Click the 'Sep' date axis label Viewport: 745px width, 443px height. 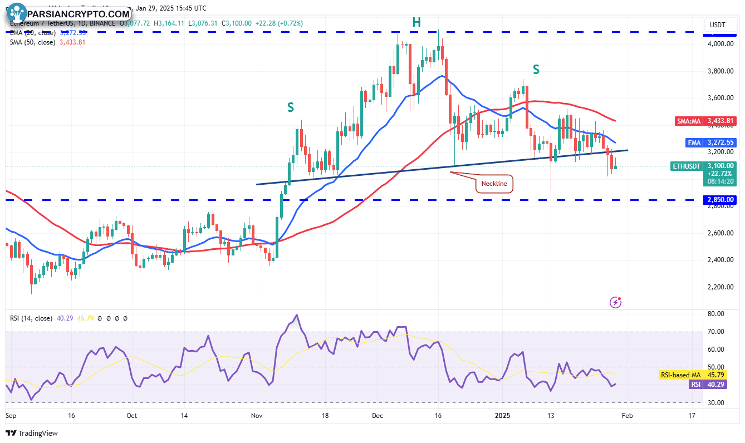coord(11,415)
